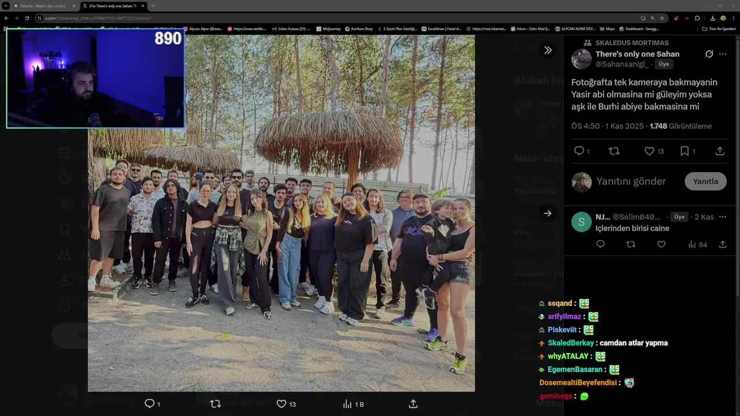Open the Dashboard - Swagg bookmark
The width and height of the screenshot is (740, 416).
click(639, 28)
